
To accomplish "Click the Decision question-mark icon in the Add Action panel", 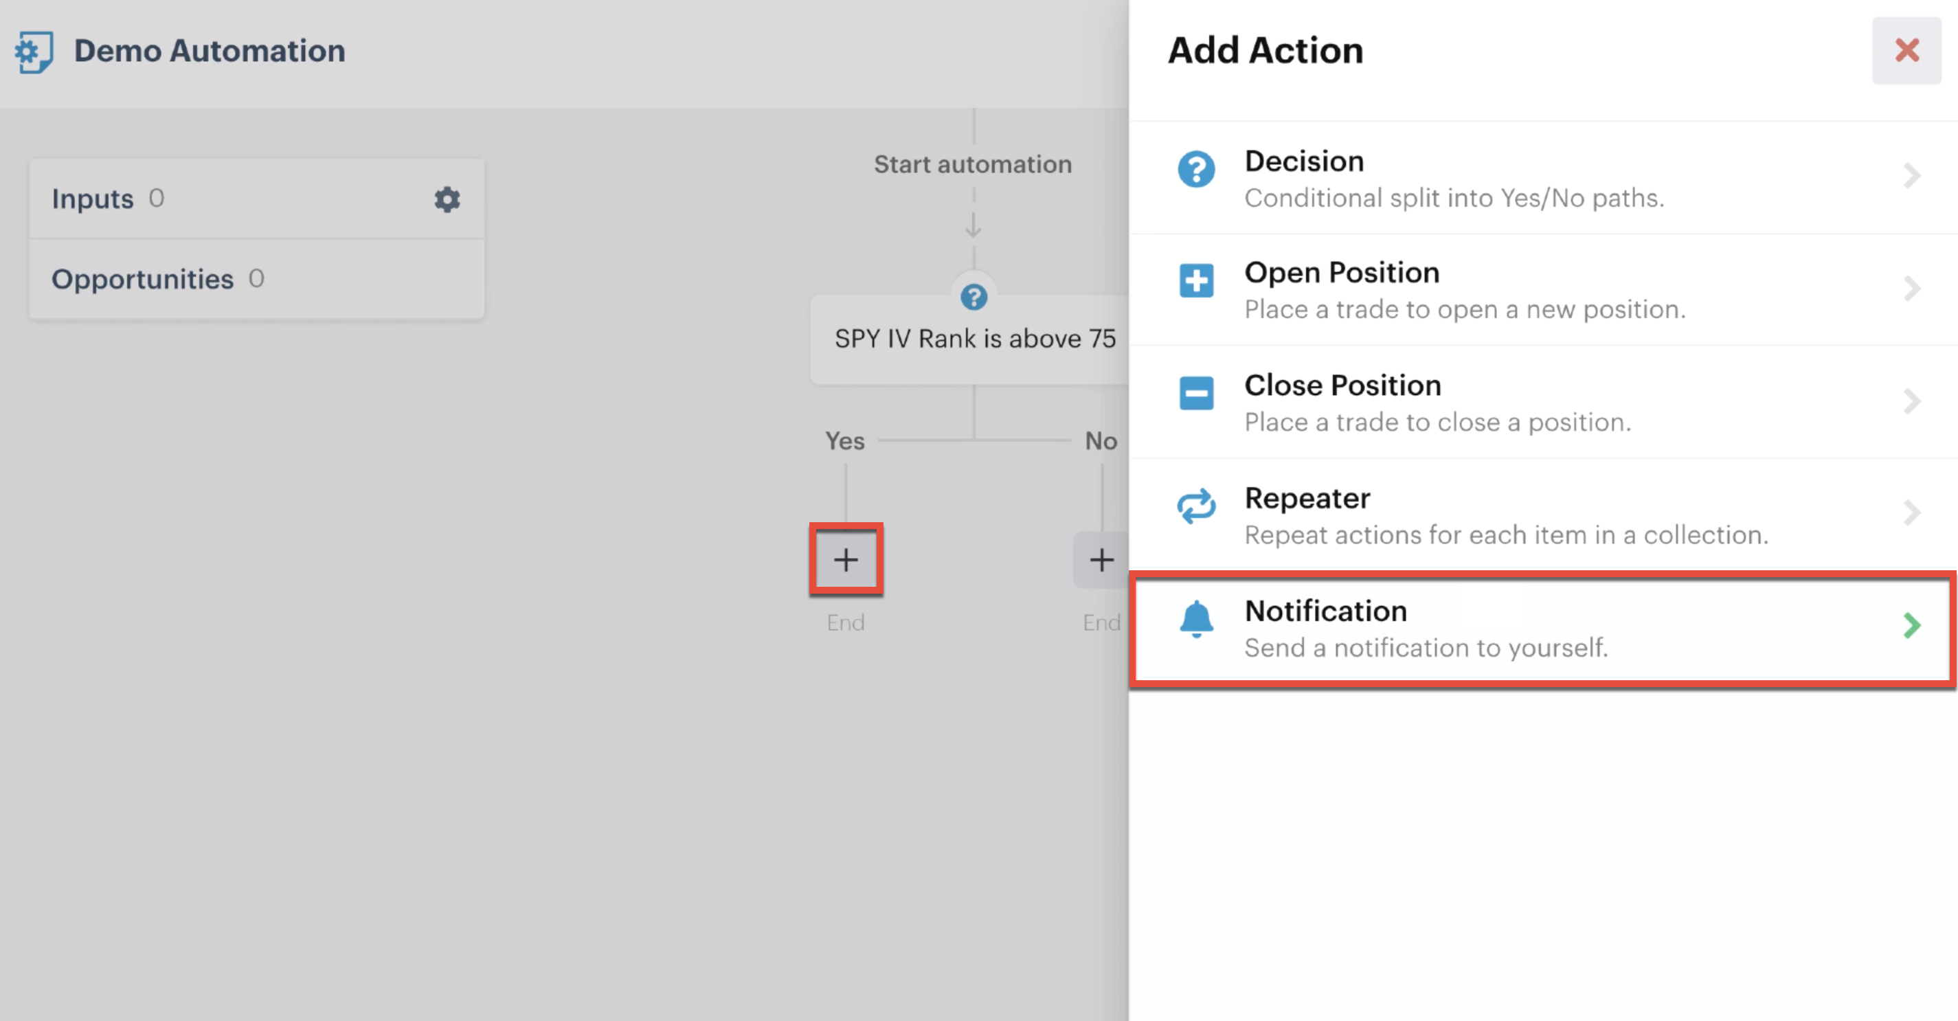I will 1196,169.
